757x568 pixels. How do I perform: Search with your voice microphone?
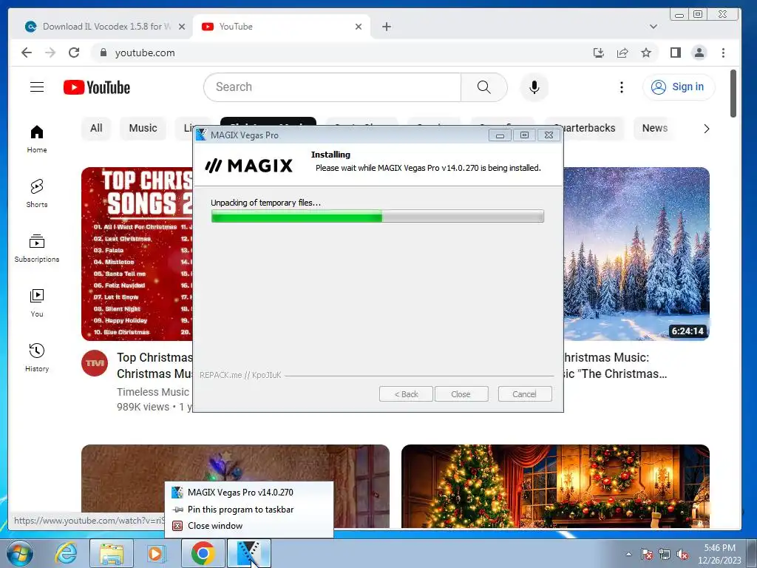coord(534,87)
